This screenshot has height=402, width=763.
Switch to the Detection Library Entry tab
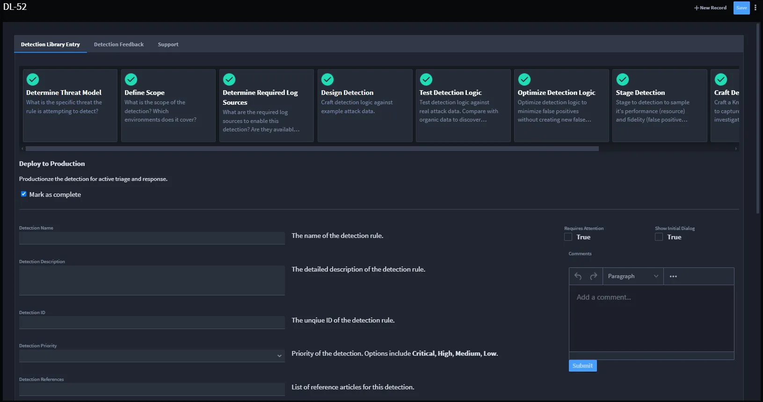(51, 44)
